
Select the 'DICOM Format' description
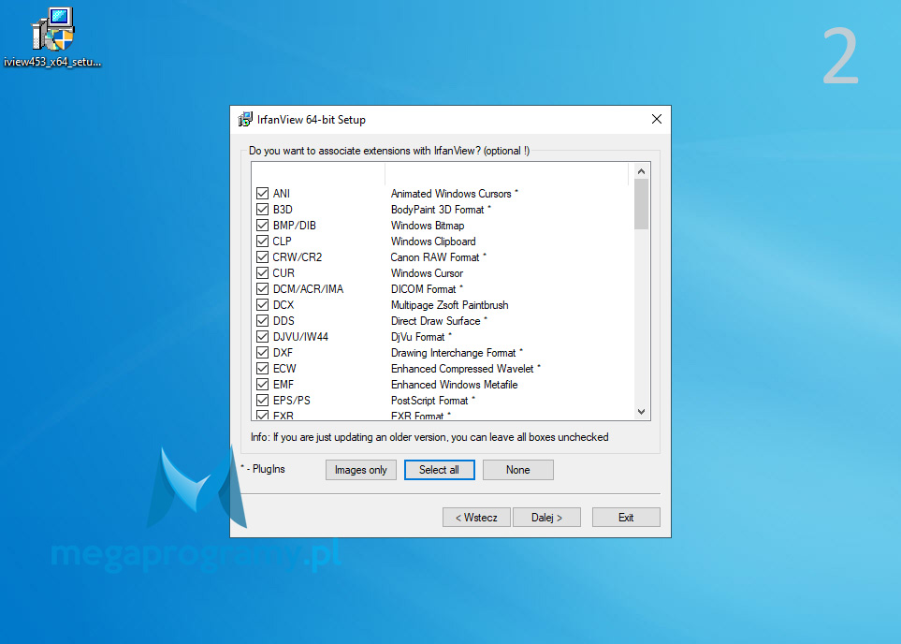pyautogui.click(x=427, y=289)
